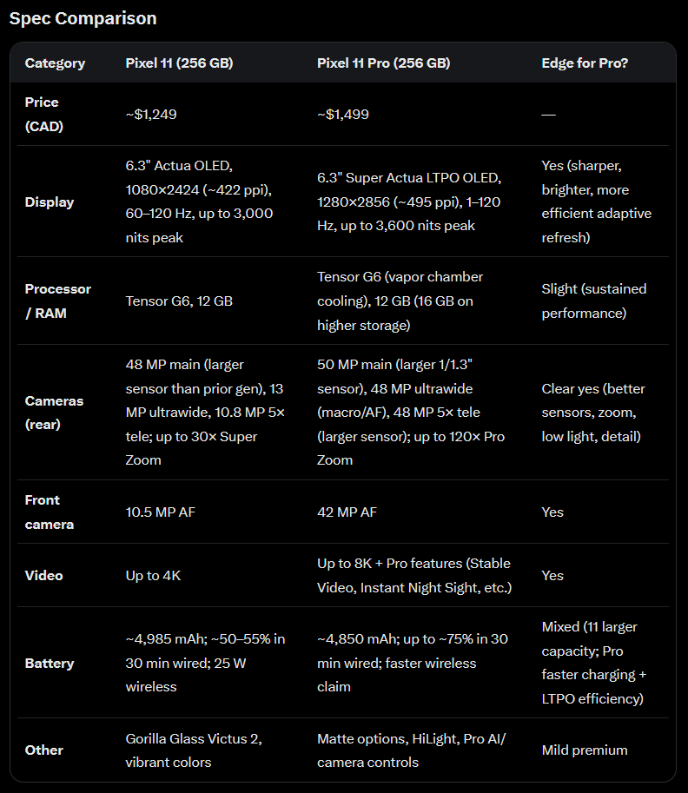Select the Clear yes (better sensors) cell
Viewport: 688px width, 793px height.
(x=593, y=413)
